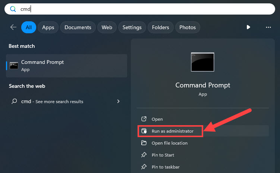
Task: Click Command Prompt title in details pane
Action: (x=203, y=85)
